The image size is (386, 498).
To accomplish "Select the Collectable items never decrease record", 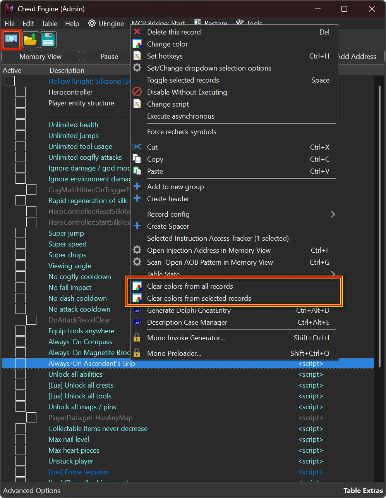I will pos(98,428).
